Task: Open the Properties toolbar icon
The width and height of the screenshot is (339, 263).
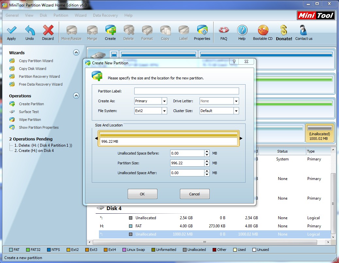Action: 202,32
